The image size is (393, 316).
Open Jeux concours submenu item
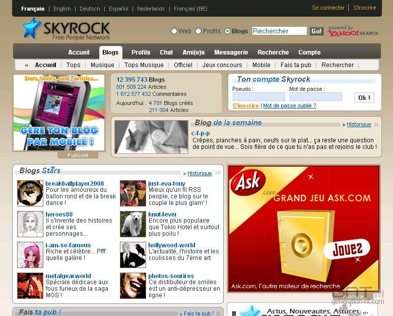coord(222,65)
